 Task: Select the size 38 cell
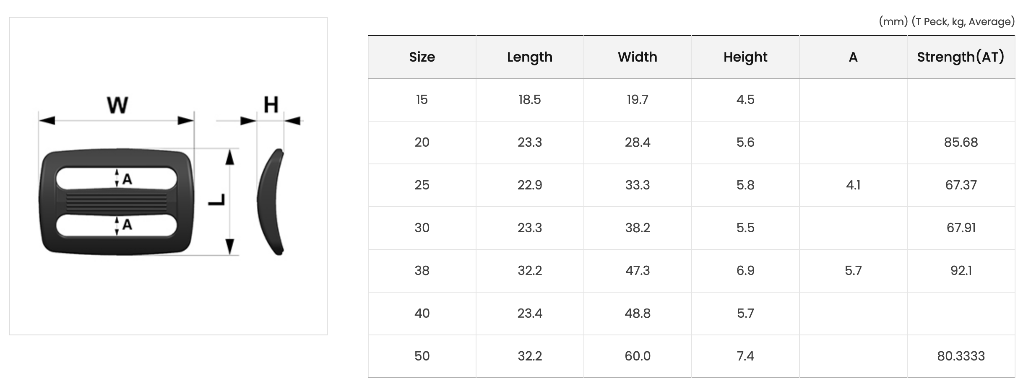click(x=422, y=271)
